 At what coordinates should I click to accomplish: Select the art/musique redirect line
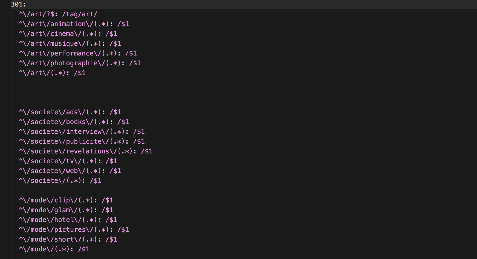[70, 44]
